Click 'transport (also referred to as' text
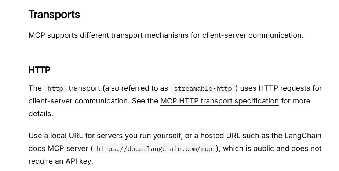Image resolution: width=339 pixels, height=171 pixels. pos(118,88)
